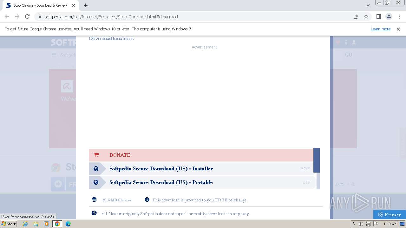
Task: Open the browser side panel icon
Action: [x=378, y=16]
